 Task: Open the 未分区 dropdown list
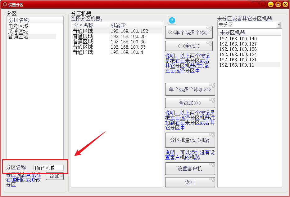click(279, 25)
